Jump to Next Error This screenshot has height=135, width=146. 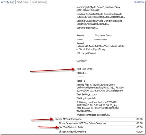pos(23,2)
